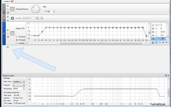Add a filter above the Graphic EQ row
The height and width of the screenshot is (107, 171).
[x=8, y=30]
